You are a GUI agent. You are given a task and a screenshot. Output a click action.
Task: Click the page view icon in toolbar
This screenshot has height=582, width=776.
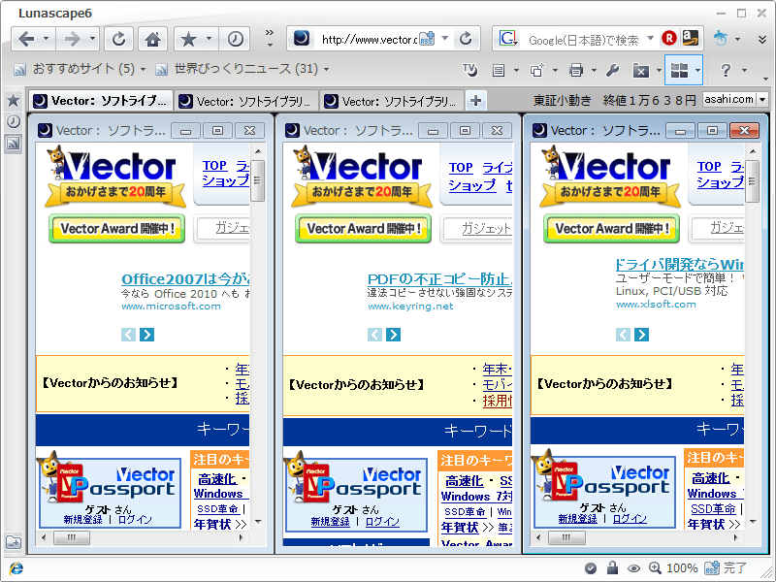499,71
